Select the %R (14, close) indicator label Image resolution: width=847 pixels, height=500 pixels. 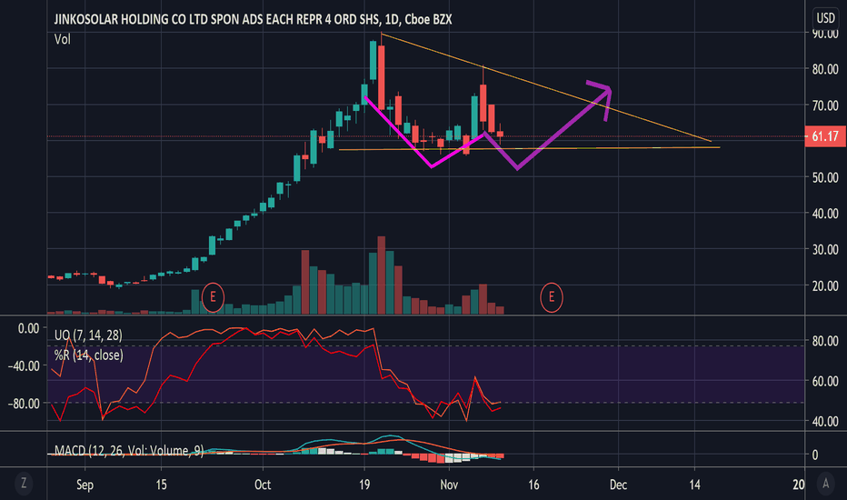(88, 355)
